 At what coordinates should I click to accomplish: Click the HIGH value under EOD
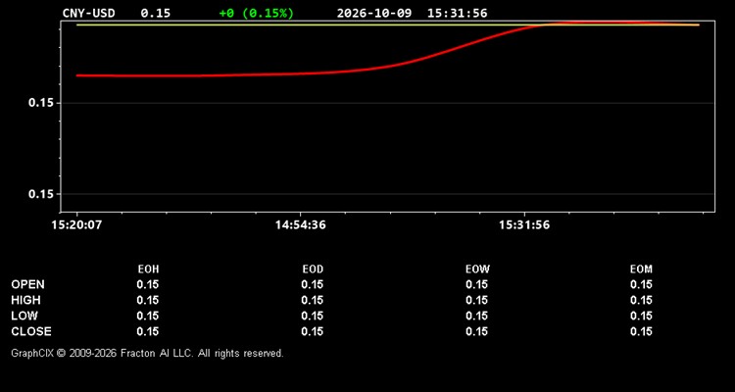pos(313,300)
